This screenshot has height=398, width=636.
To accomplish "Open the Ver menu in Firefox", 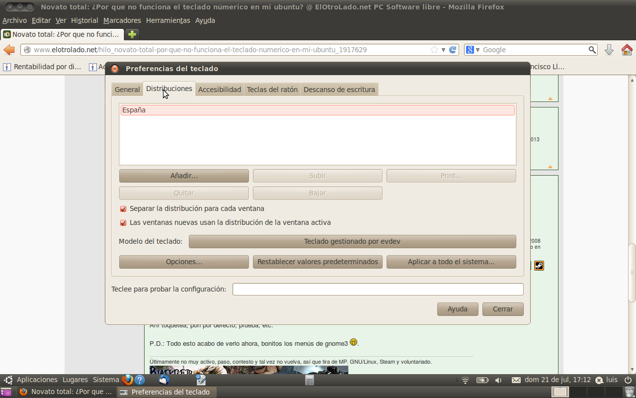I will click(61, 20).
